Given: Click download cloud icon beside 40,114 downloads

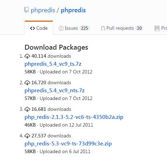Looking at the screenshot, I should tap(27, 56).
